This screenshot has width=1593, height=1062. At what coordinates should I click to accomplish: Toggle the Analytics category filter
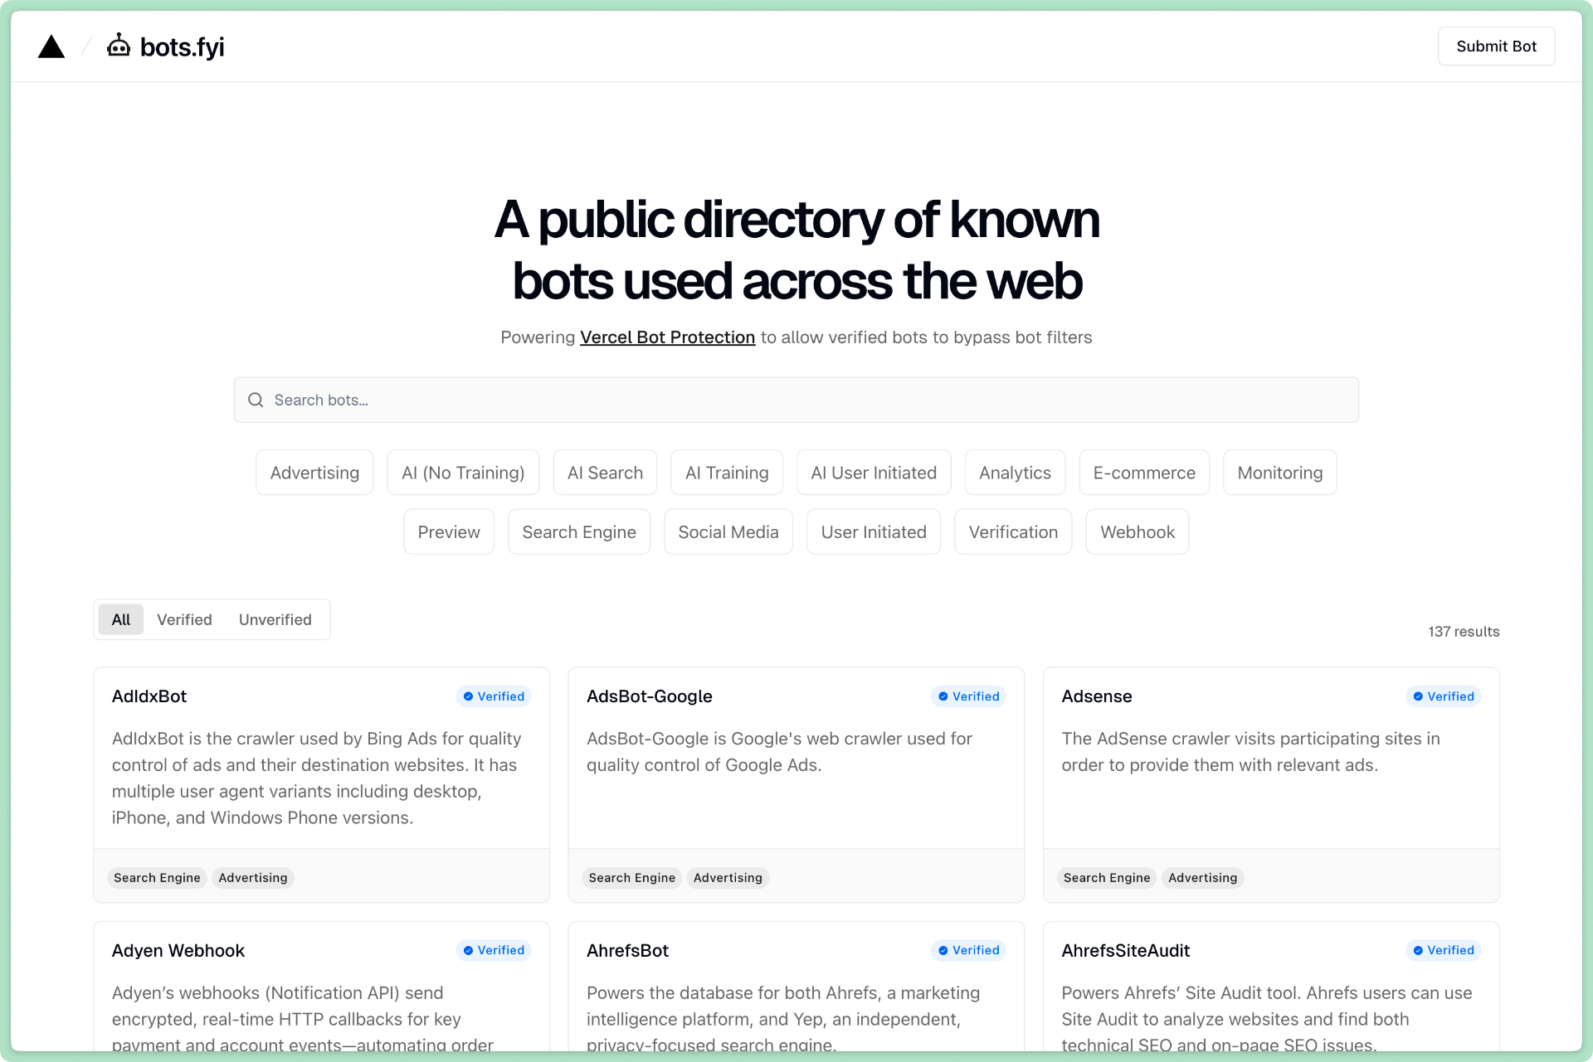(1015, 473)
